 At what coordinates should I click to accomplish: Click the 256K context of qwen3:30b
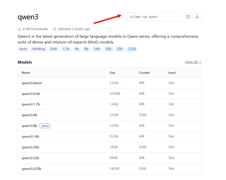(143, 147)
